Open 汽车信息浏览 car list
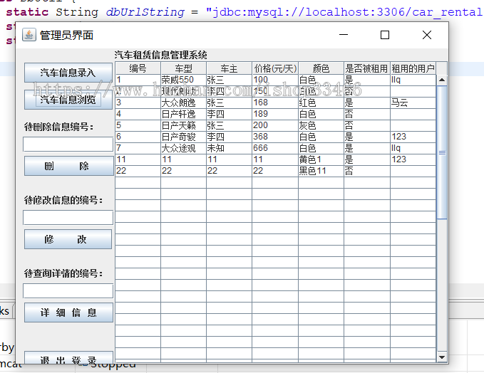The height and width of the screenshot is (373, 484). (x=68, y=100)
